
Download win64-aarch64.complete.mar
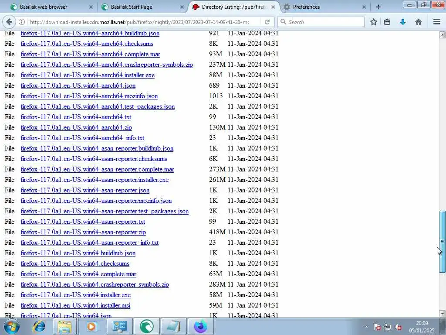(x=91, y=54)
